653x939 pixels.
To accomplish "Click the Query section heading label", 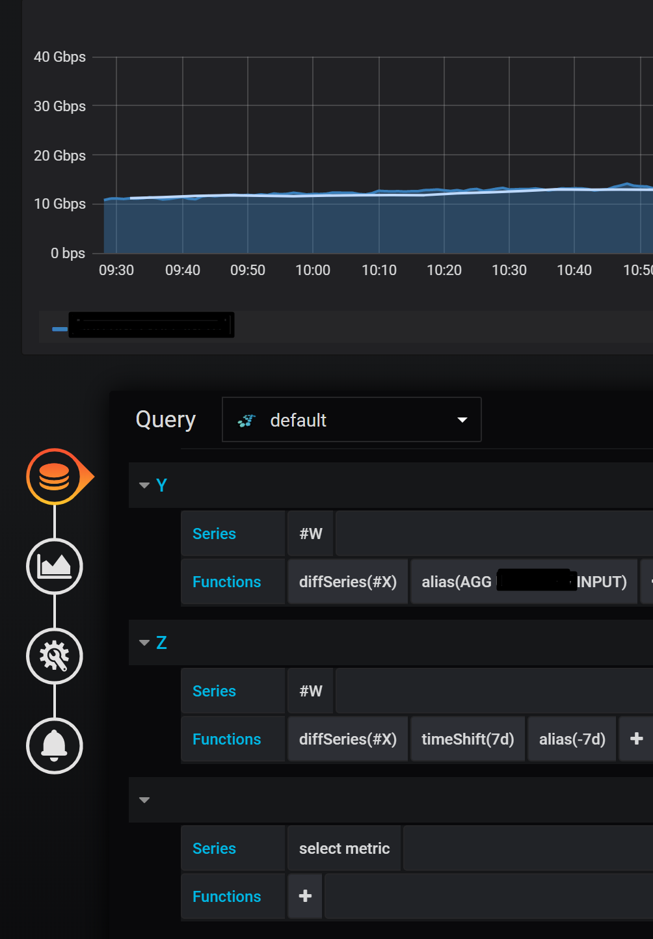I will pyautogui.click(x=165, y=419).
